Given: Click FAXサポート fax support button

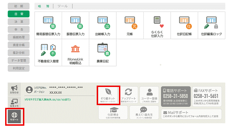Looking at the screenshot, I should (x=207, y=97).
